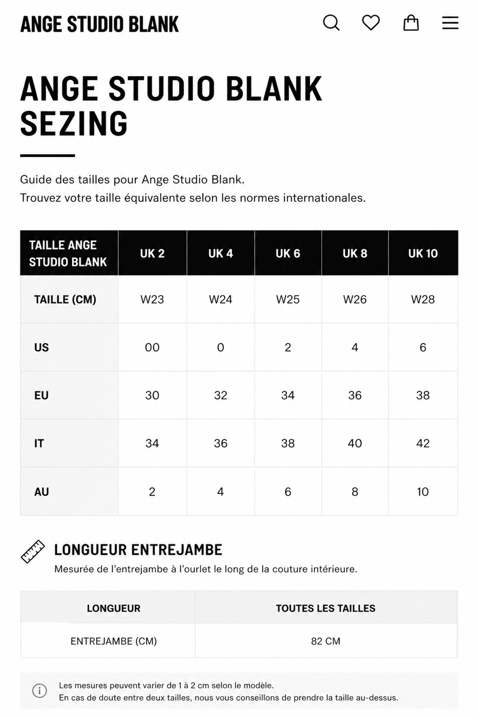
Task: Click the info icon in the note
Action: 40,690
